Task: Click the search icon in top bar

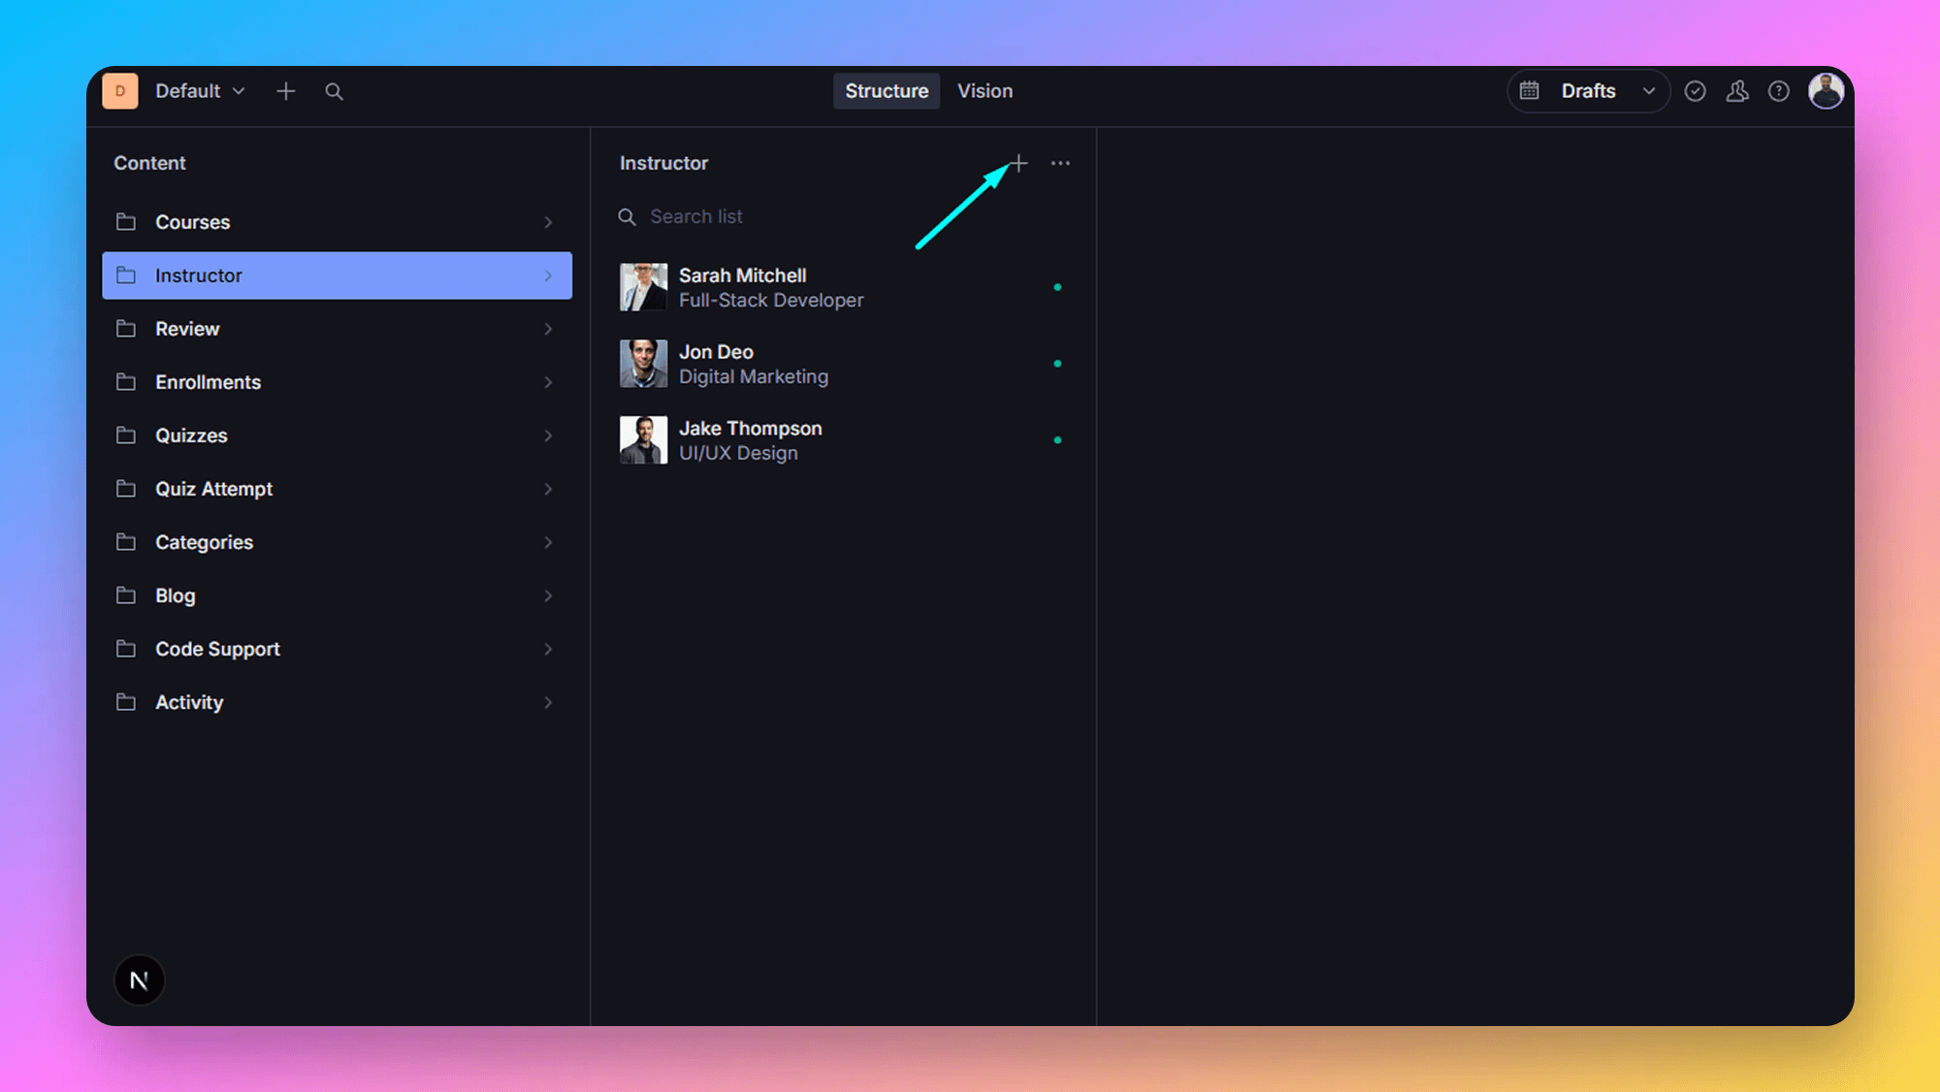Action: pyautogui.click(x=334, y=91)
